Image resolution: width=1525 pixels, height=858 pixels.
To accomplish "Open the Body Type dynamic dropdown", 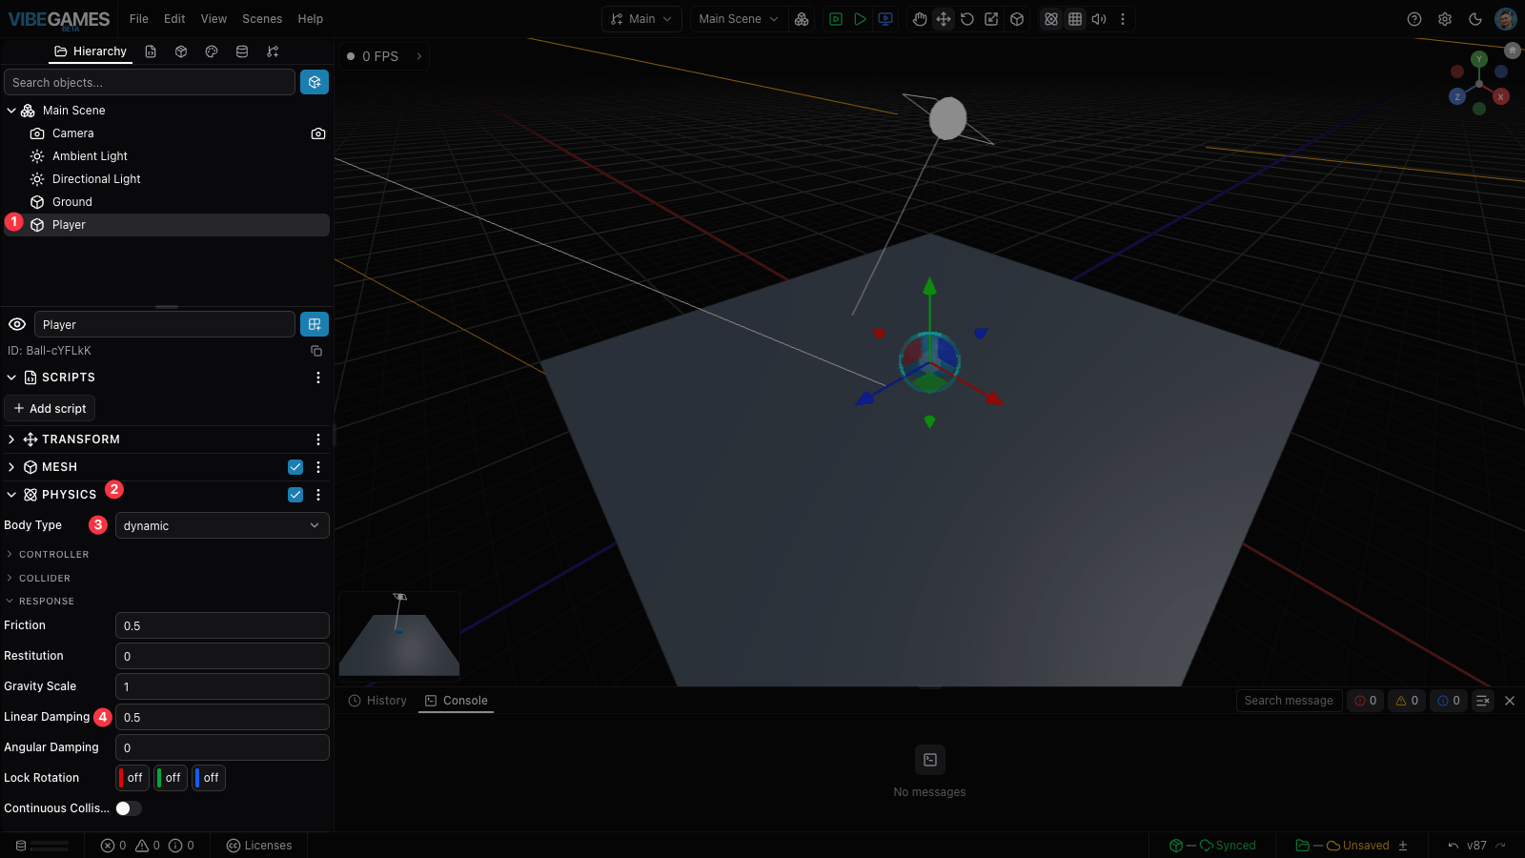I will point(222,525).
